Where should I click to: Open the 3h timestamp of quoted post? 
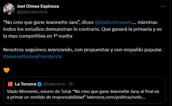[x=71, y=84]
